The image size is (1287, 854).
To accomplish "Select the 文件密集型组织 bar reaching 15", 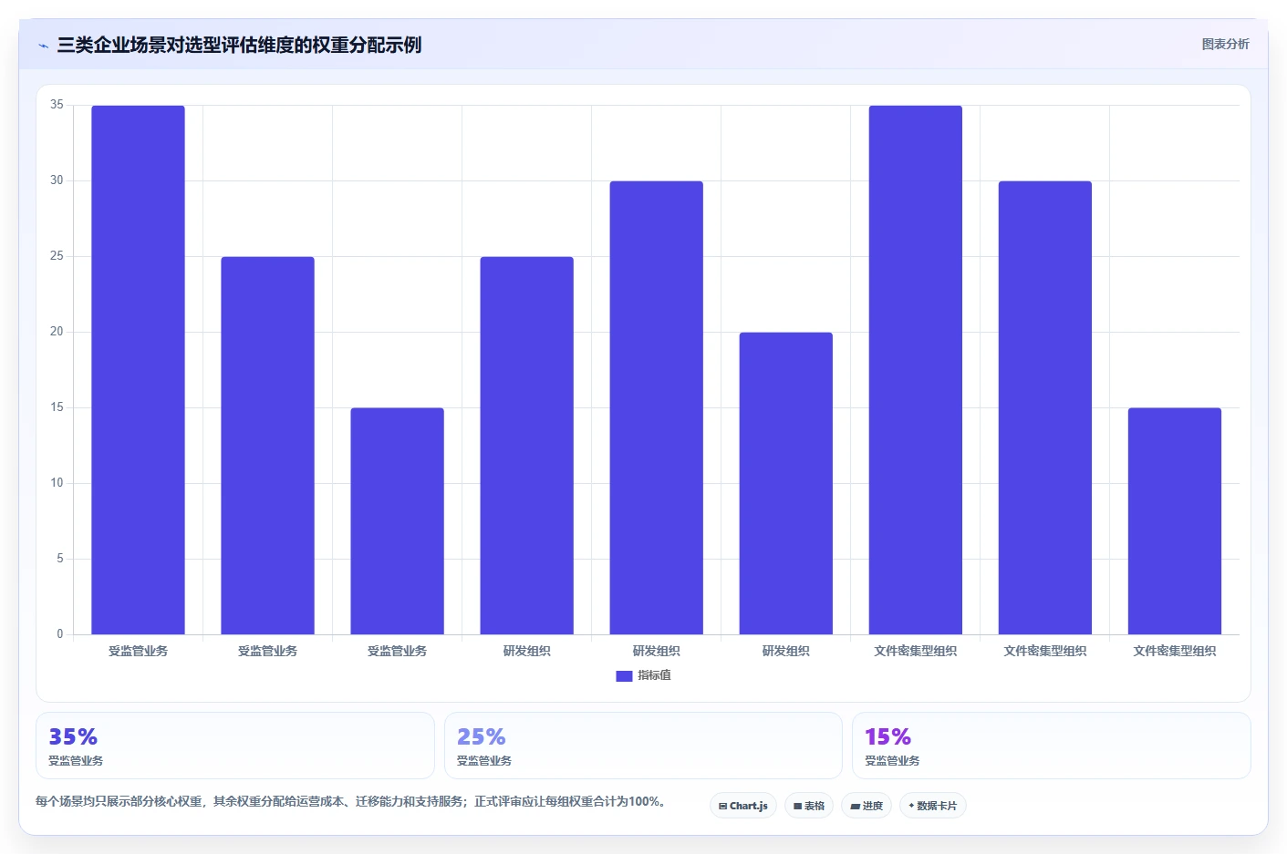I will (1174, 521).
